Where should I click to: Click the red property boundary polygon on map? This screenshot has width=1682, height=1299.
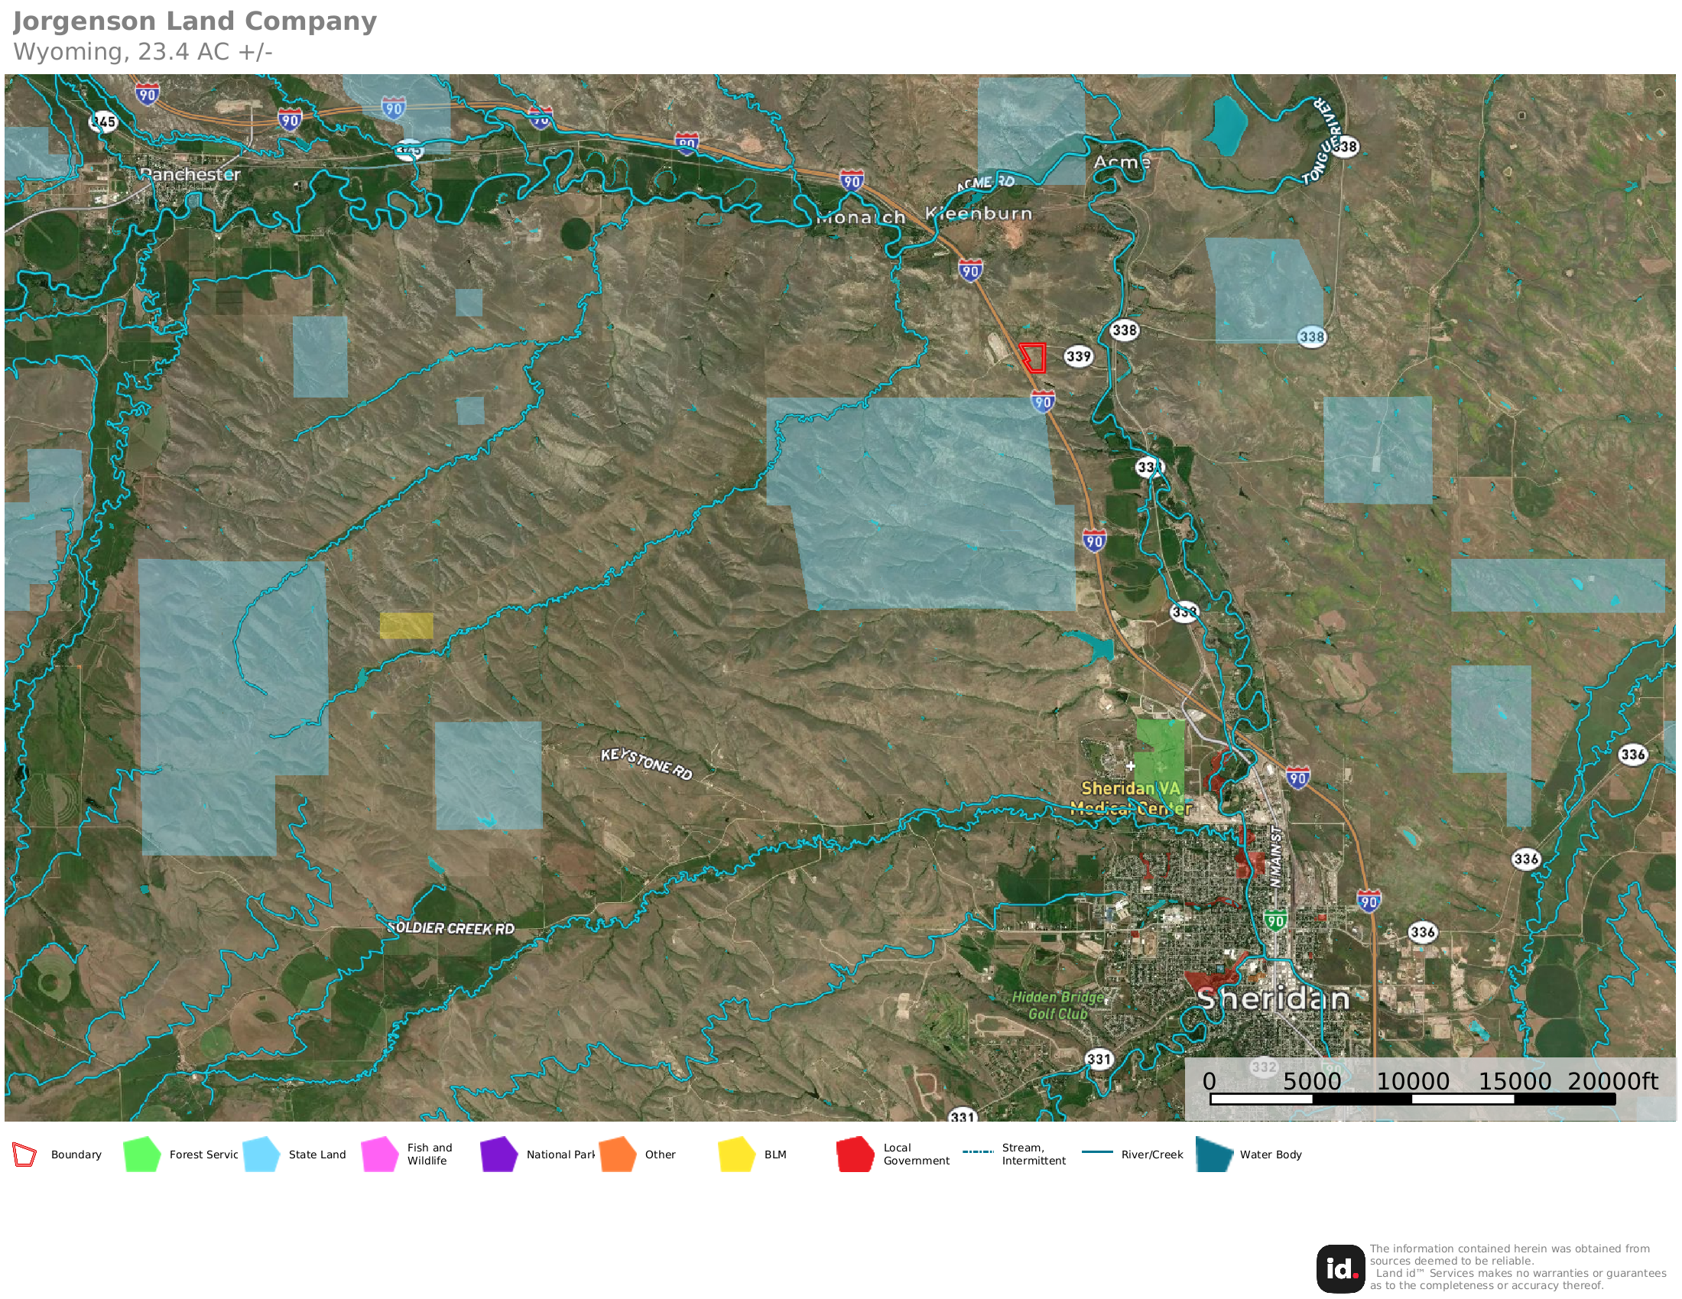coord(1034,357)
